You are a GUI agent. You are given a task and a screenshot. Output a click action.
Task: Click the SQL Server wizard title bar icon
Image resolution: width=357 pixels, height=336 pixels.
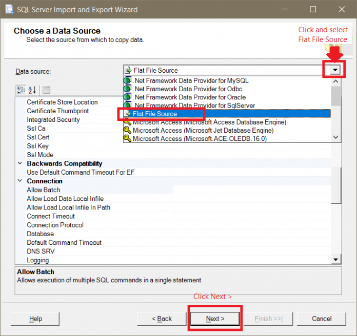(9, 9)
